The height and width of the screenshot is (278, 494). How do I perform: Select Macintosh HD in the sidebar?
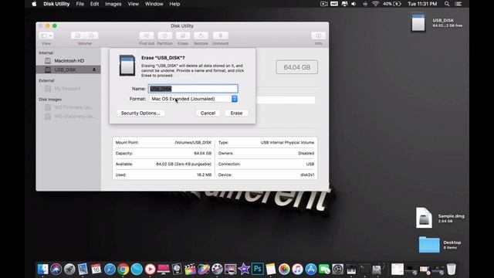tap(69, 60)
